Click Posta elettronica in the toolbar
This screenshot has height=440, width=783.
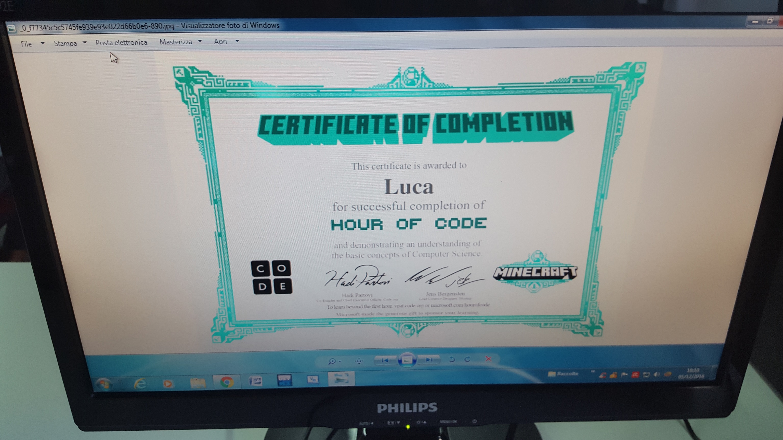pyautogui.click(x=121, y=43)
